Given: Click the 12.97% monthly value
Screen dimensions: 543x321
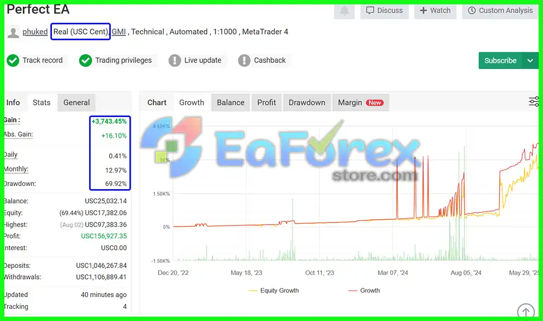Looking at the screenshot, I should (116, 170).
